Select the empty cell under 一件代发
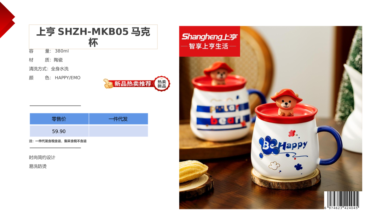The height and width of the screenshot is (215, 382). pos(118,131)
